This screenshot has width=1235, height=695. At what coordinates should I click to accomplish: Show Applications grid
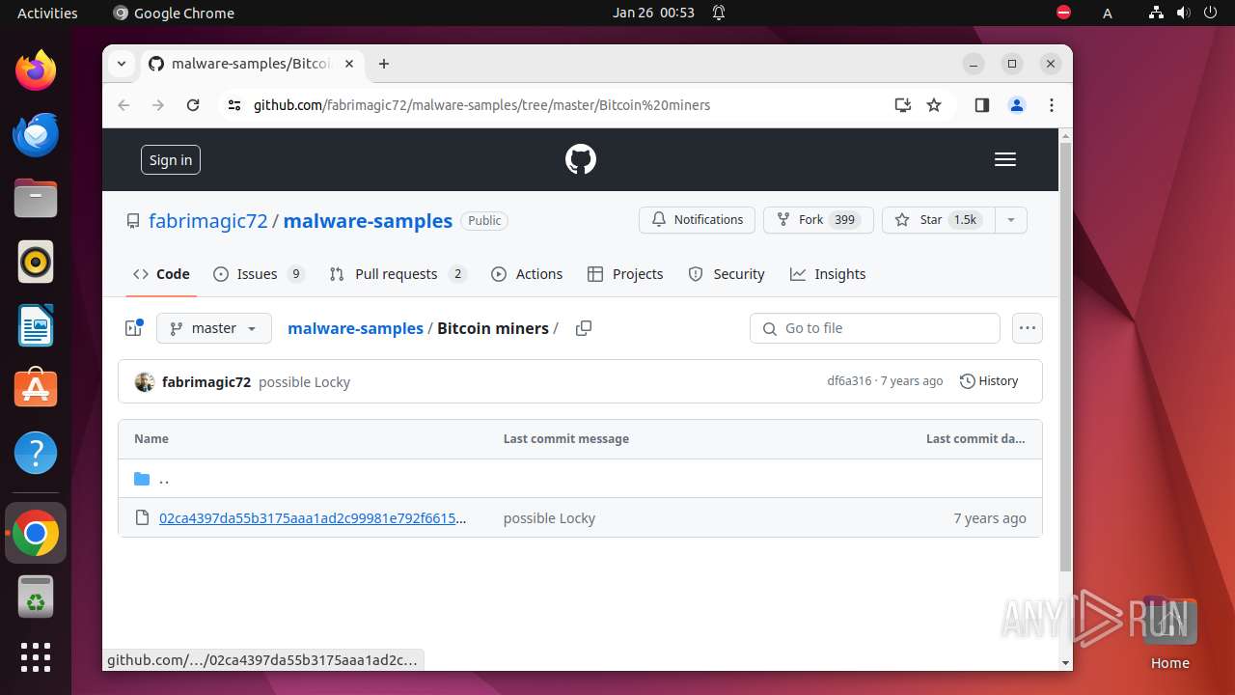coord(36,657)
